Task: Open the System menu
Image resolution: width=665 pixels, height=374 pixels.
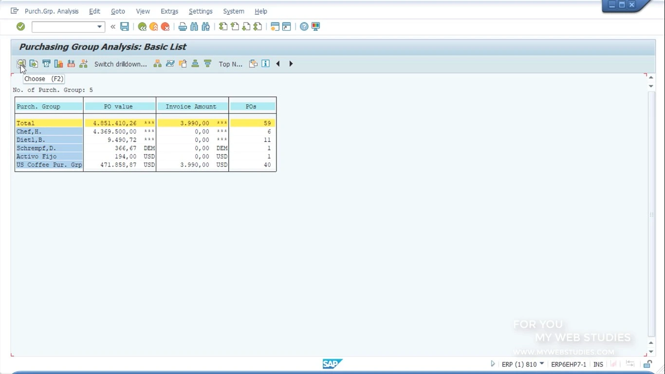Action: pos(234,11)
